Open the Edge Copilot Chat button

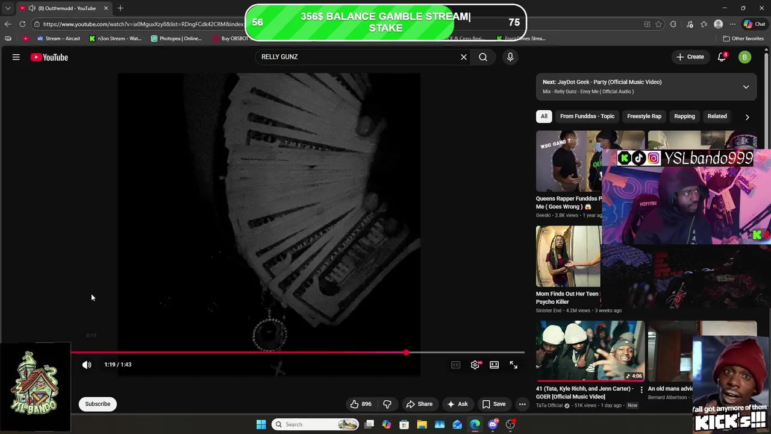[754, 24]
